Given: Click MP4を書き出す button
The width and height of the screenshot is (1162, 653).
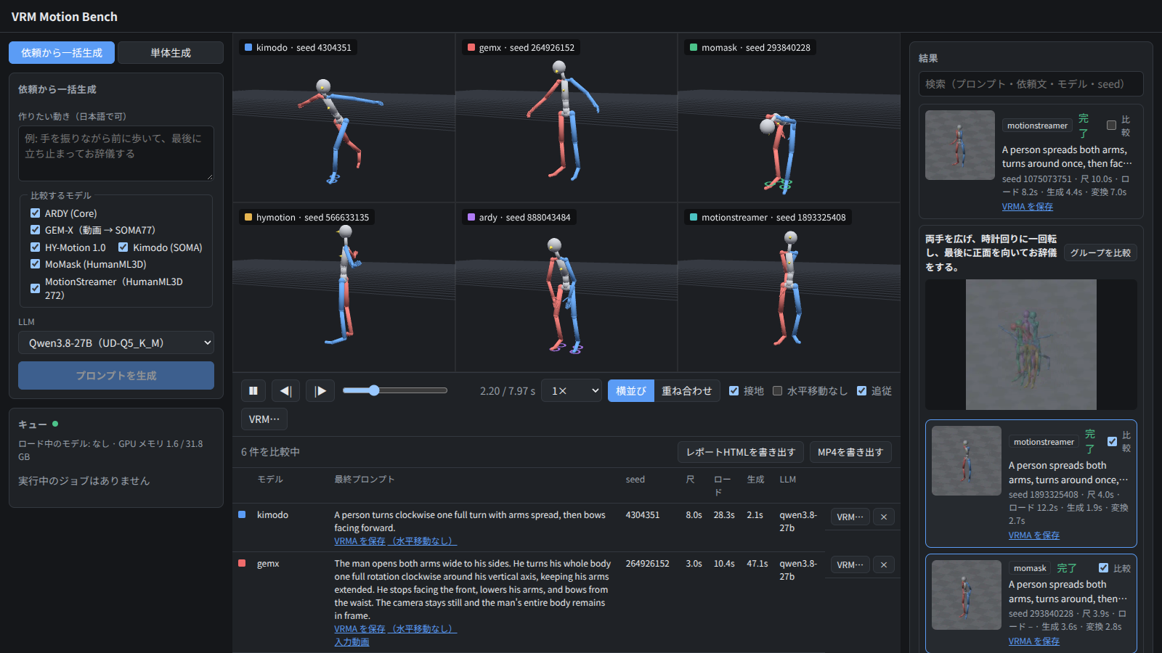Looking at the screenshot, I should coord(850,452).
